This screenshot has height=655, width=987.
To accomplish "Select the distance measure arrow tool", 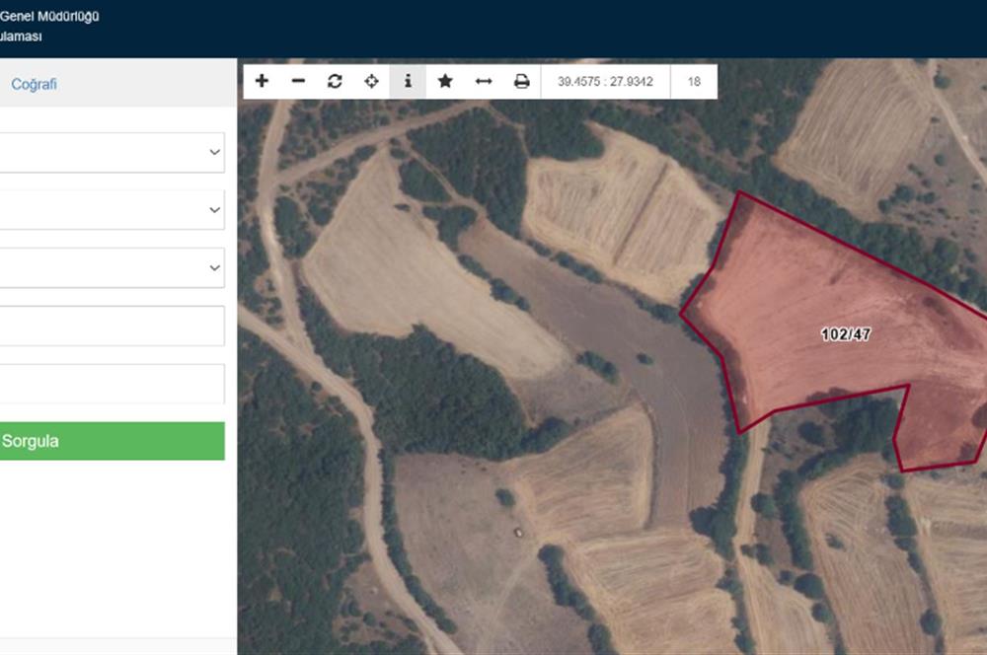I will (484, 81).
